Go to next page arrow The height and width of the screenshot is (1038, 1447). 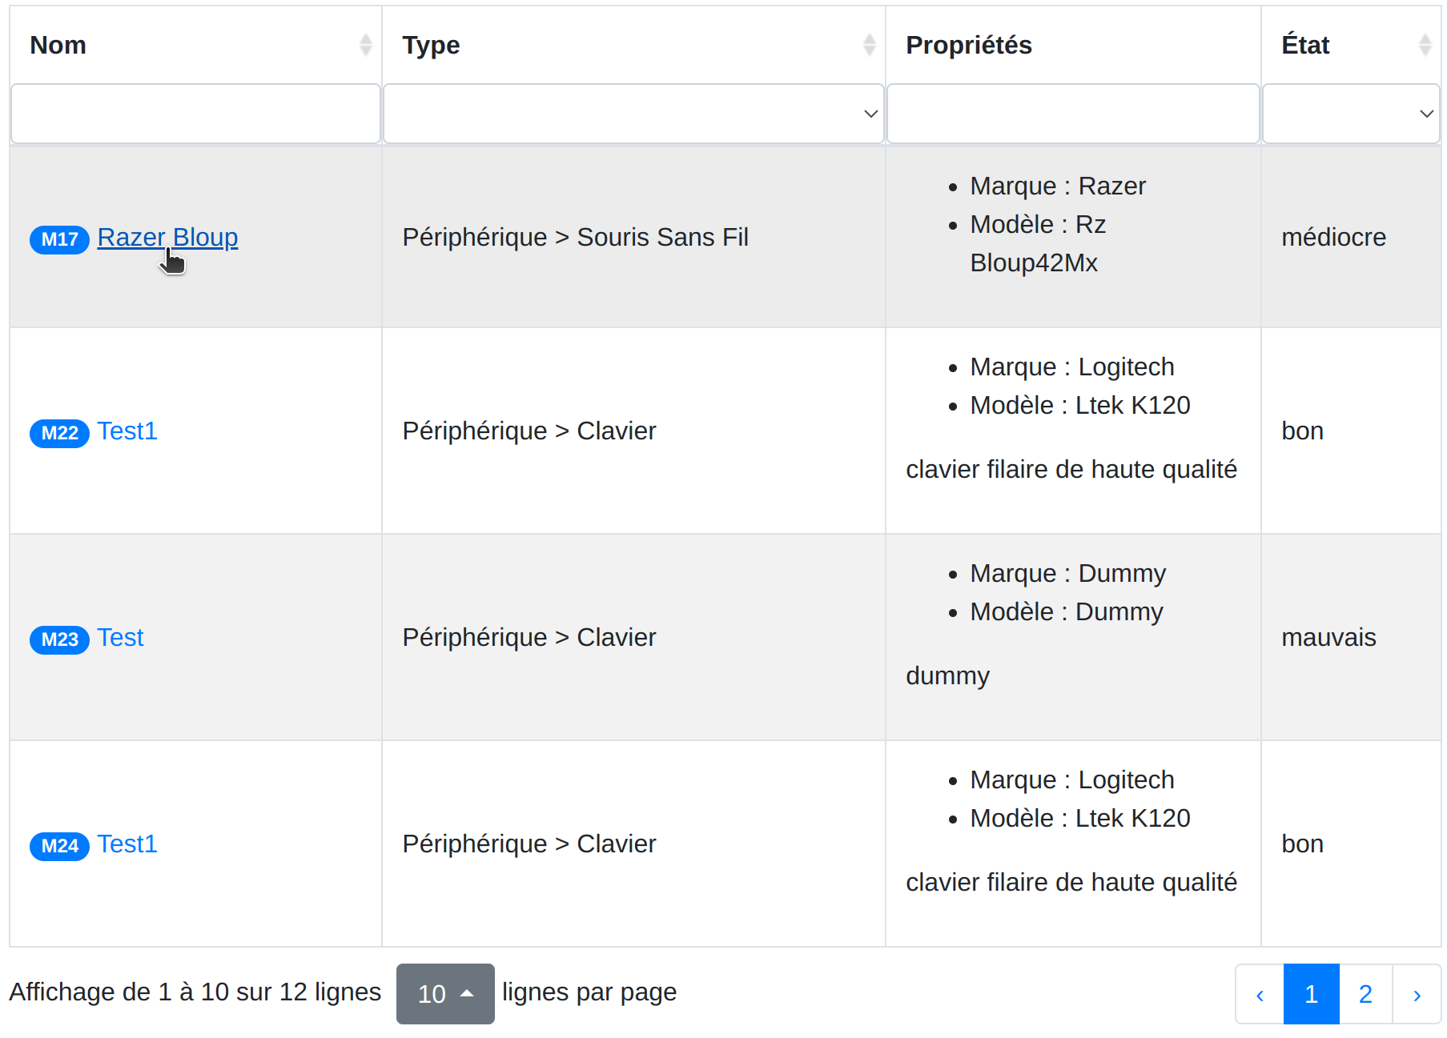tap(1417, 994)
